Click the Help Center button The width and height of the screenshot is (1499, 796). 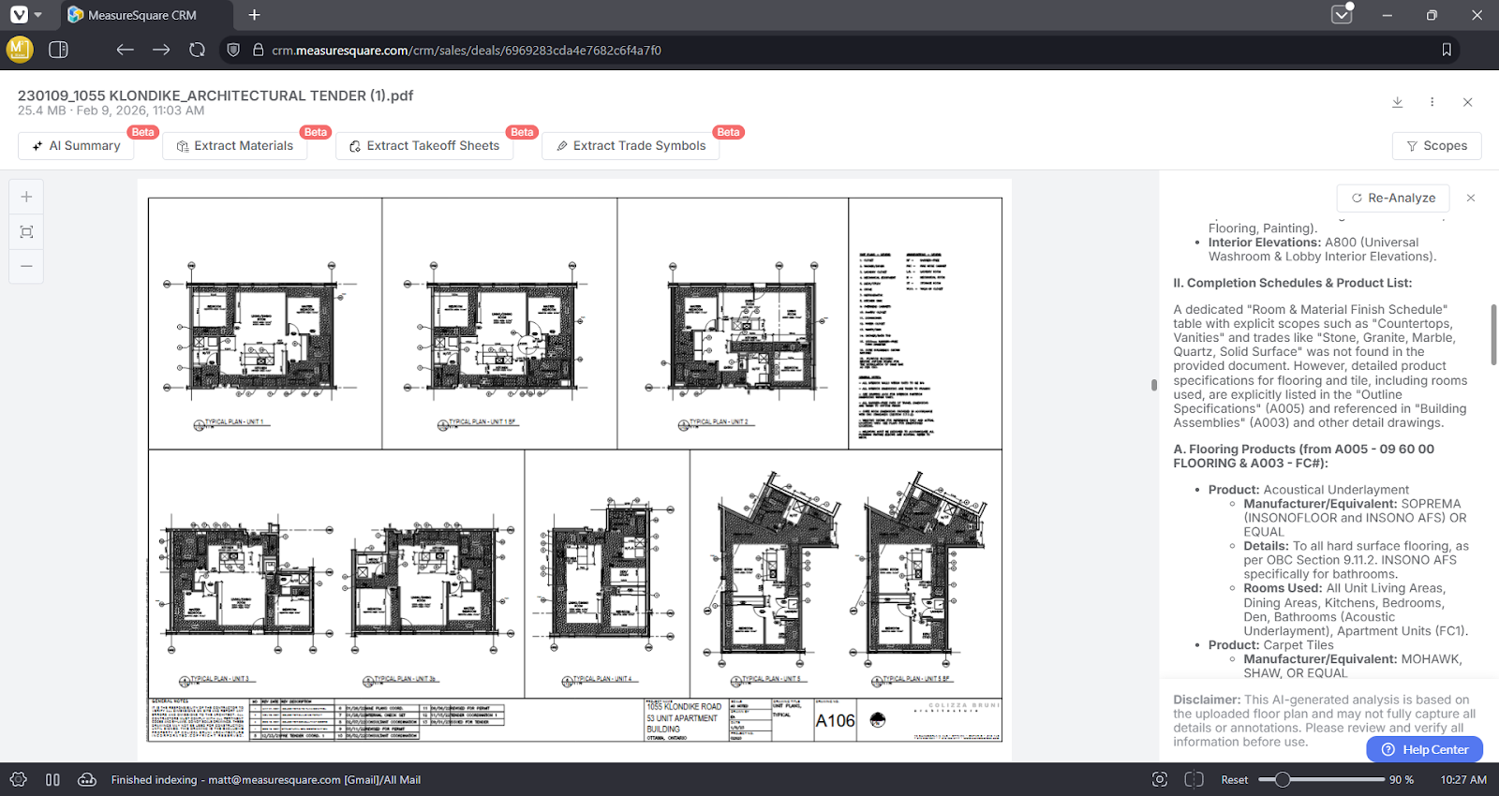(x=1424, y=749)
